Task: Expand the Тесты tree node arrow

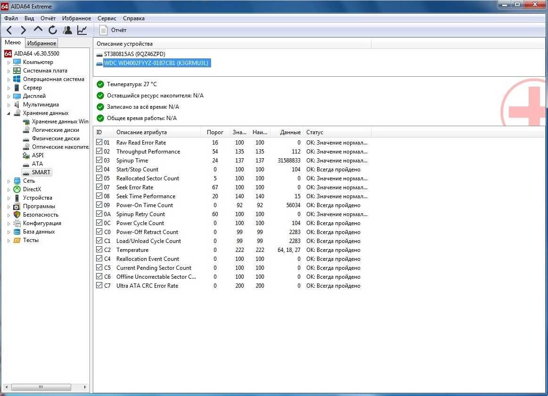Action: coord(9,241)
